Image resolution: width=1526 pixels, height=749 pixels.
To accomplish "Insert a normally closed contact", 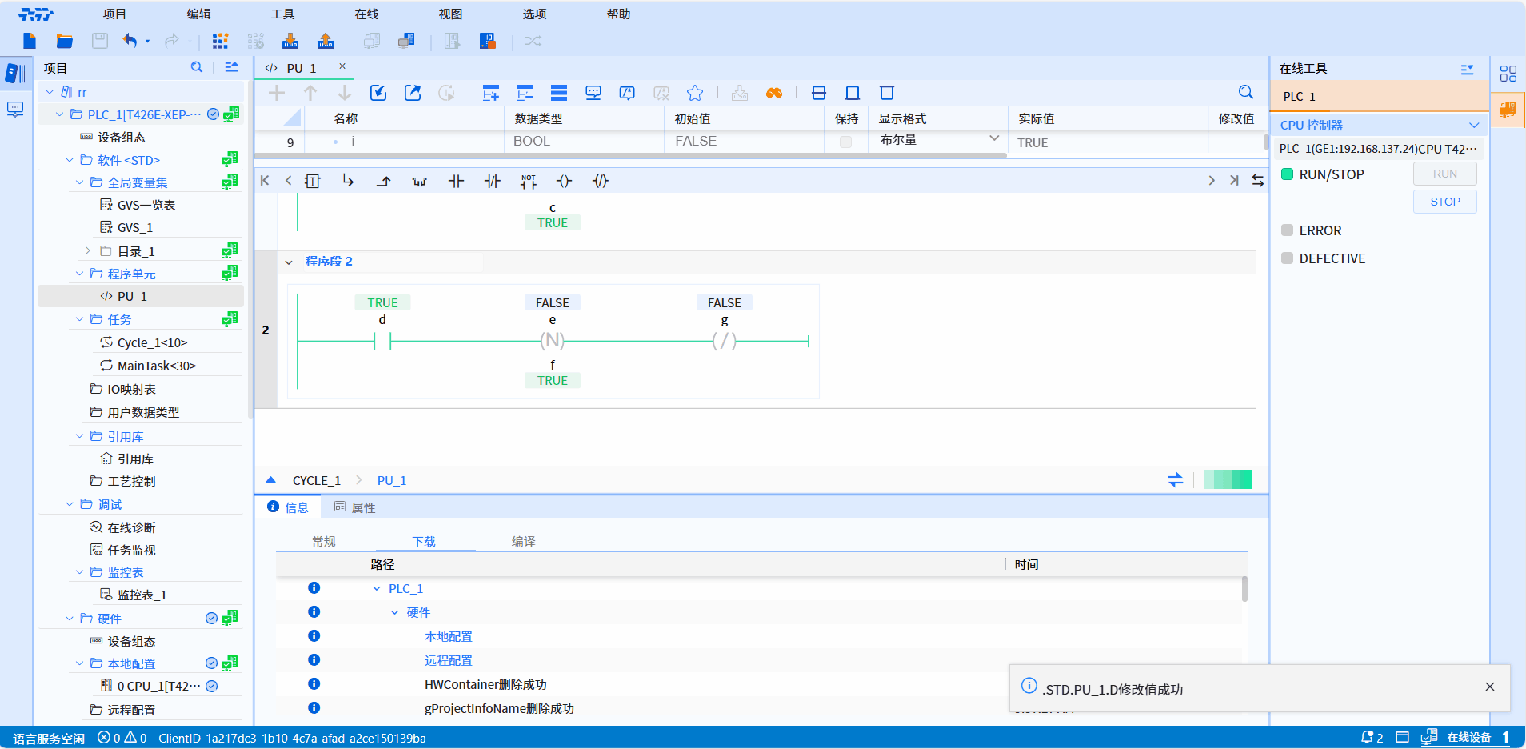I will pos(492,182).
